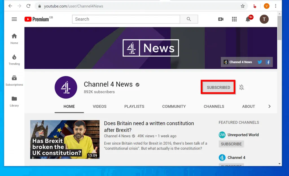Open the T account avatar menu
This screenshot has height=176, width=289.
pos(264,19)
